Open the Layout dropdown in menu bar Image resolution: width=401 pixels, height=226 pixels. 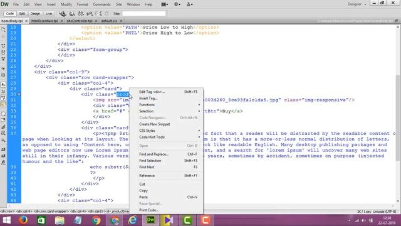point(164,4)
